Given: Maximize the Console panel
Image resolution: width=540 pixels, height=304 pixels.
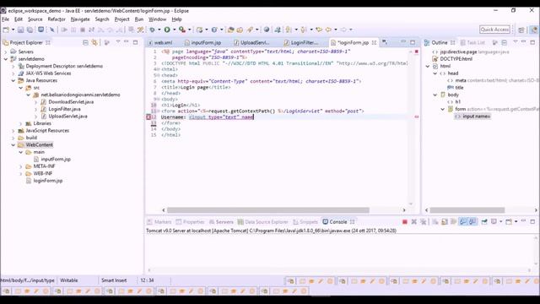Looking at the screenshot, I should pos(532,221).
